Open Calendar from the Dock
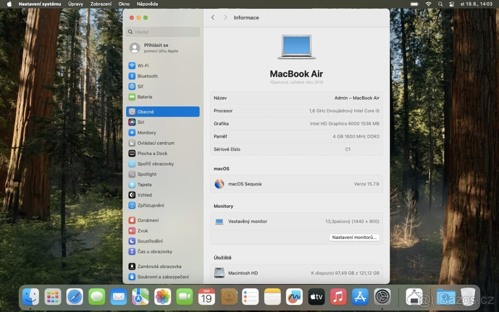The image size is (499, 312). point(207,297)
